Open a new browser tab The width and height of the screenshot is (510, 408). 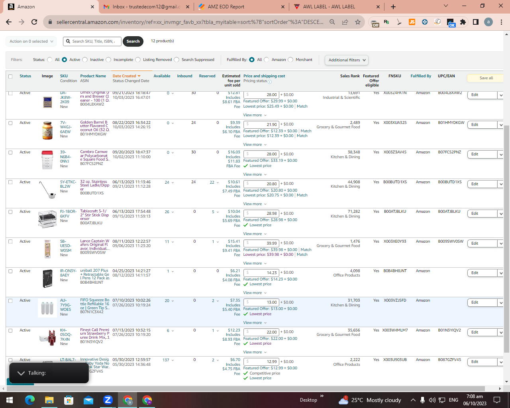click(x=393, y=6)
